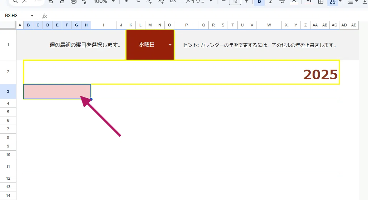Screen dimensions: 368x200
Task: Select the year cell showing 2025
Action: [181, 72]
